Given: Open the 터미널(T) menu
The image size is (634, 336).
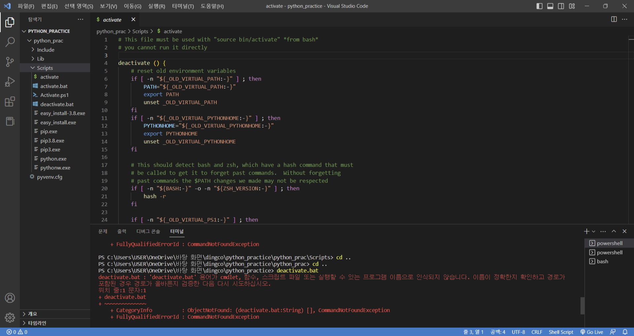Looking at the screenshot, I should (183, 6).
